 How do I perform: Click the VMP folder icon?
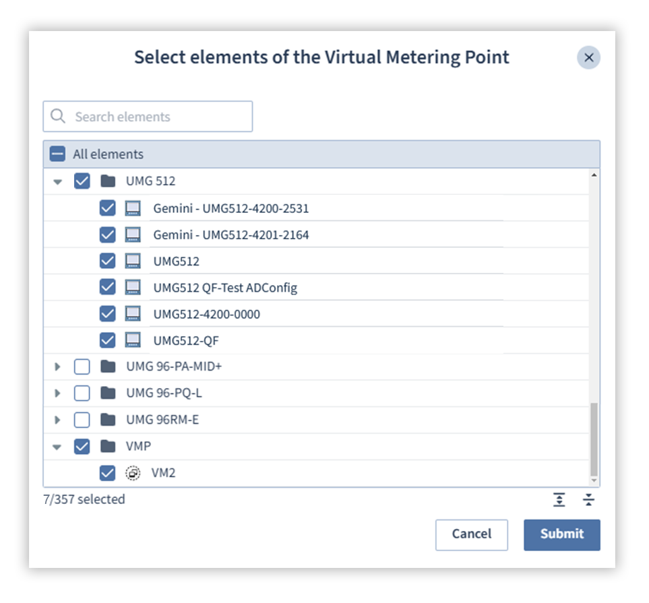pos(107,446)
